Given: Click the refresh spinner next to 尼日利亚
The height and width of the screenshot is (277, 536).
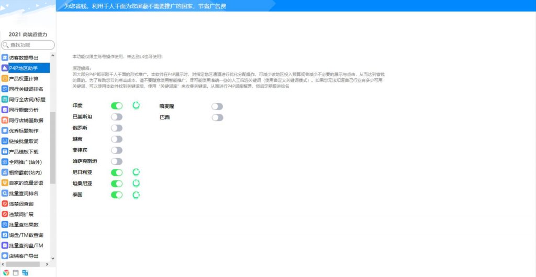Looking at the screenshot, I should [136, 172].
